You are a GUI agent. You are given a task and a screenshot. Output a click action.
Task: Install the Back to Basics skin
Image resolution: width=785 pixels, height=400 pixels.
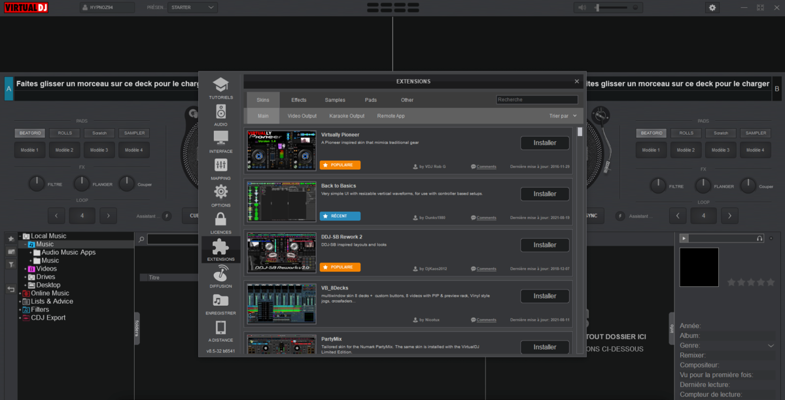(545, 193)
